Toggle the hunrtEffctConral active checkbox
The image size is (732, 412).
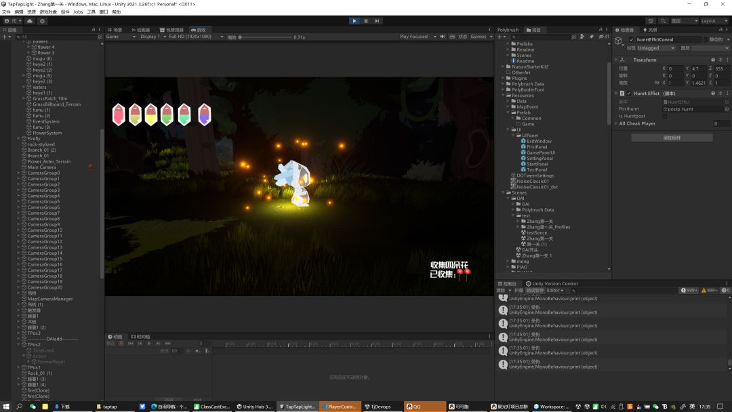[632, 40]
